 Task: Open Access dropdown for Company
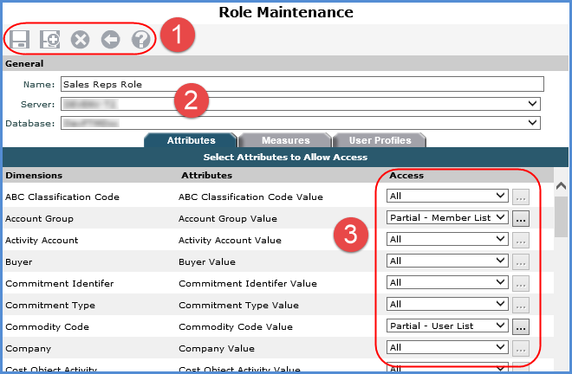click(447, 347)
